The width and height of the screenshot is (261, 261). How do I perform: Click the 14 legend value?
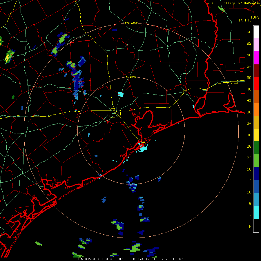pos(249,181)
